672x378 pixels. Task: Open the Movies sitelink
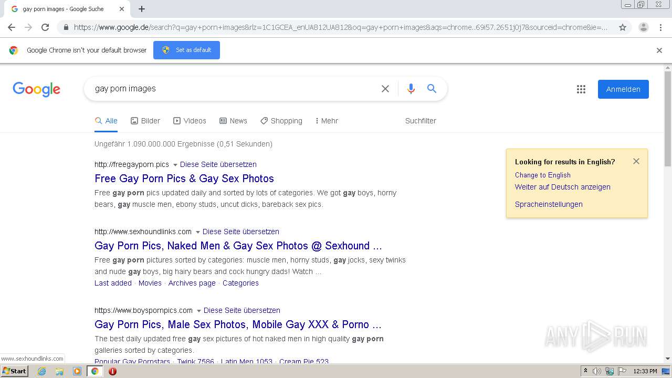pyautogui.click(x=150, y=283)
